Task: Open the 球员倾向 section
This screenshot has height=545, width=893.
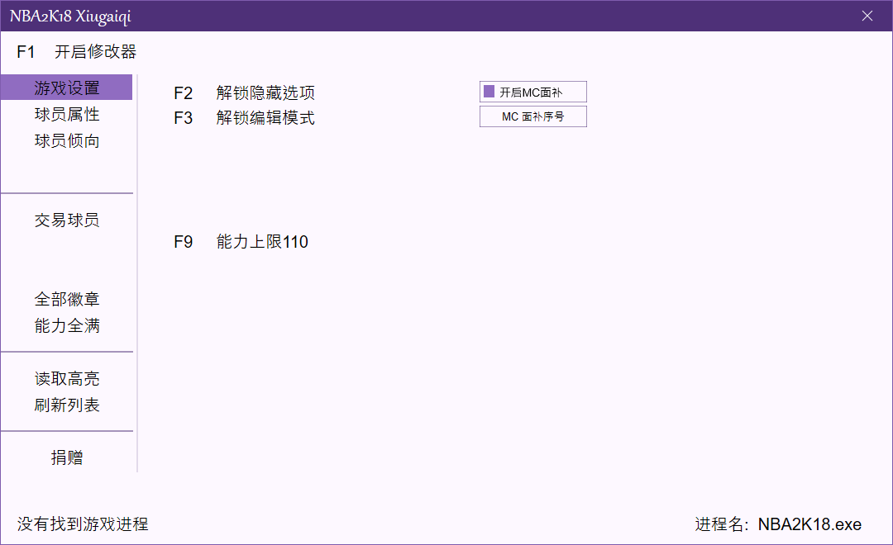Action: pyautogui.click(x=67, y=141)
